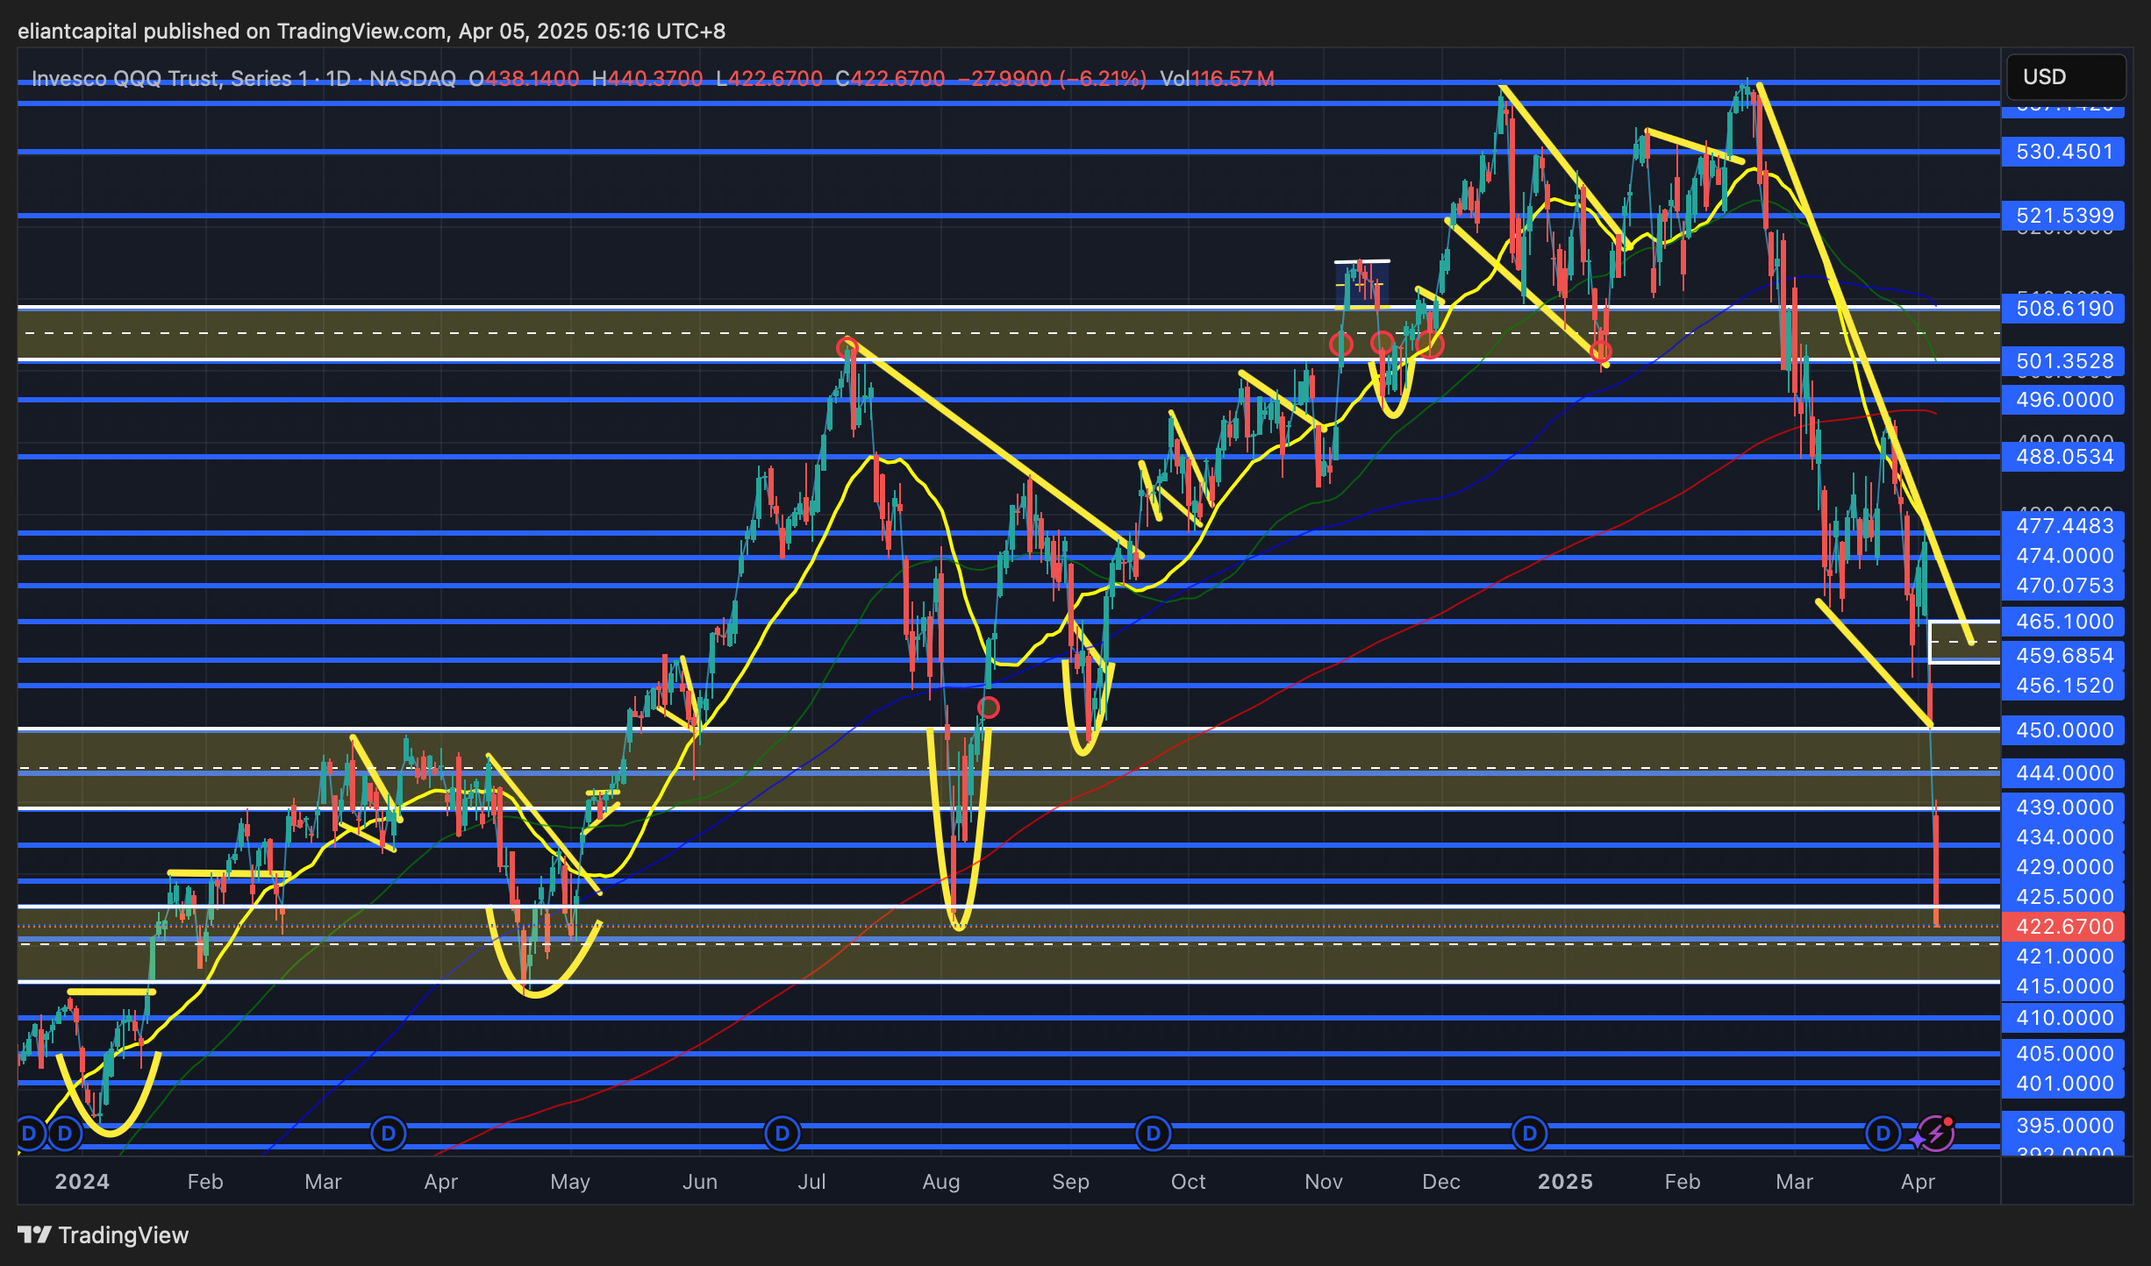Click the dividend D marker near July
The image size is (2151, 1266).
pyautogui.click(x=782, y=1133)
